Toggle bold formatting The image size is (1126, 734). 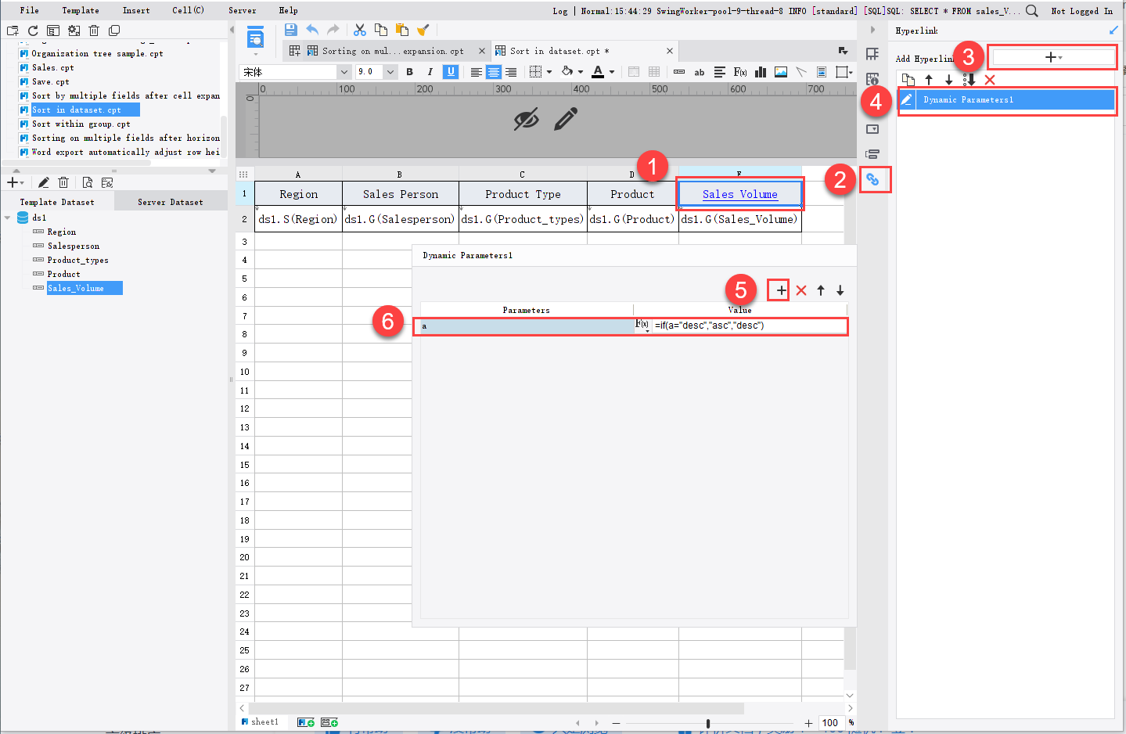tap(410, 72)
